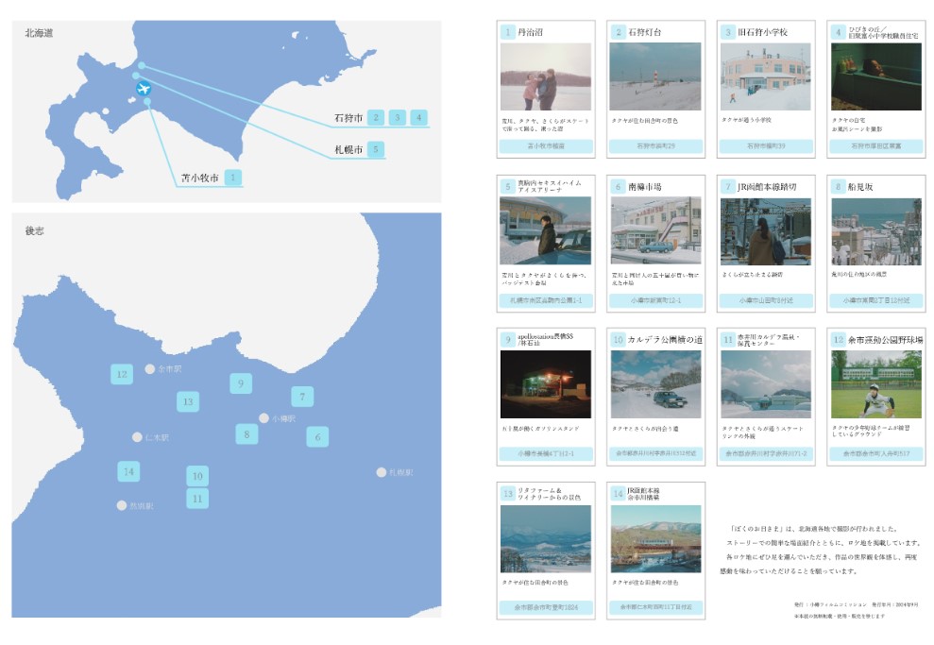Image resolution: width=934 pixels, height=645 pixels.
Task: Click the address bar under 丹治沼 card
Action: tap(546, 146)
